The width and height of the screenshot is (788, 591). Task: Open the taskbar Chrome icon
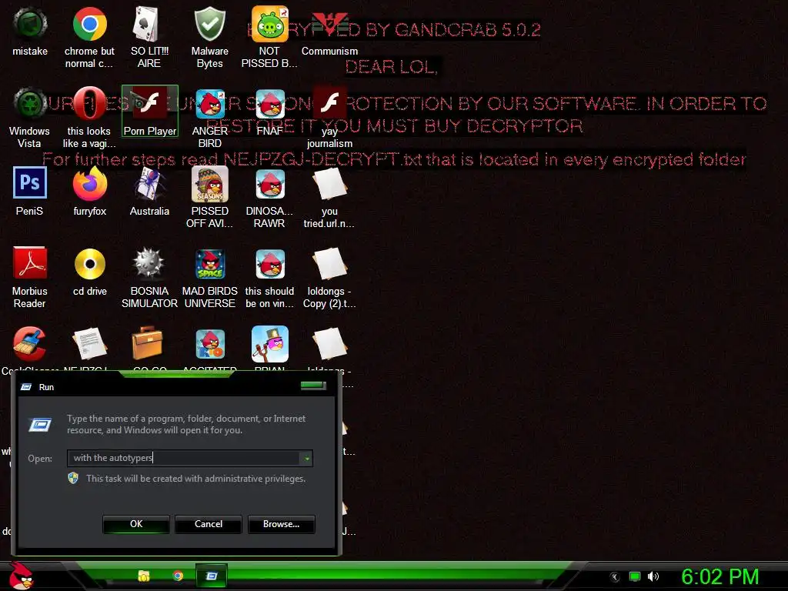tap(178, 576)
